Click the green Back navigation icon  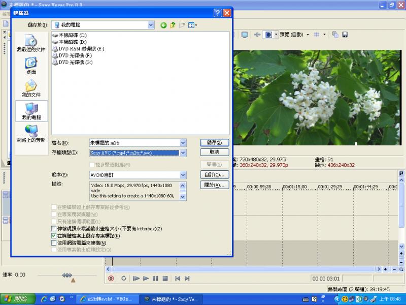coord(163,25)
